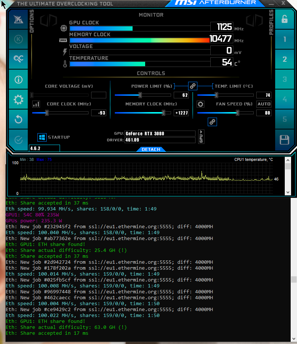Viewport: 297px width, 344px height.
Task: Click the Afterburner close X button
Action: [x=283, y=3]
